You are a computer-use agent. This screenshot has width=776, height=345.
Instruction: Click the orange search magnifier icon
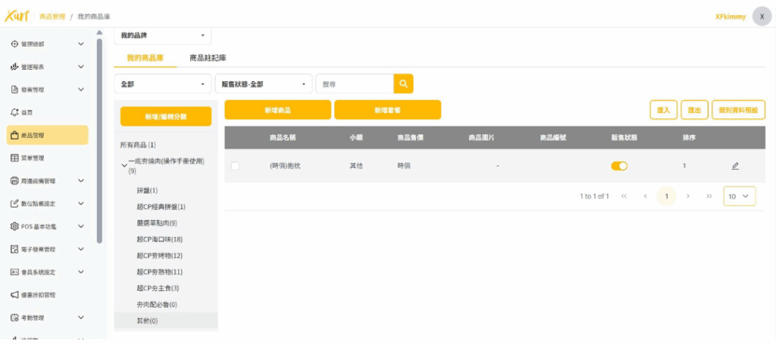point(403,84)
